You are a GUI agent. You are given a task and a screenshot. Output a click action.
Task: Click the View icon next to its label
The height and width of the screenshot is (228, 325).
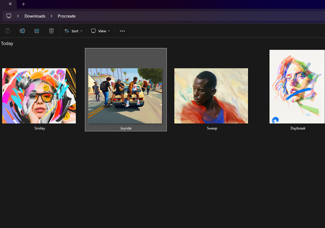click(93, 31)
